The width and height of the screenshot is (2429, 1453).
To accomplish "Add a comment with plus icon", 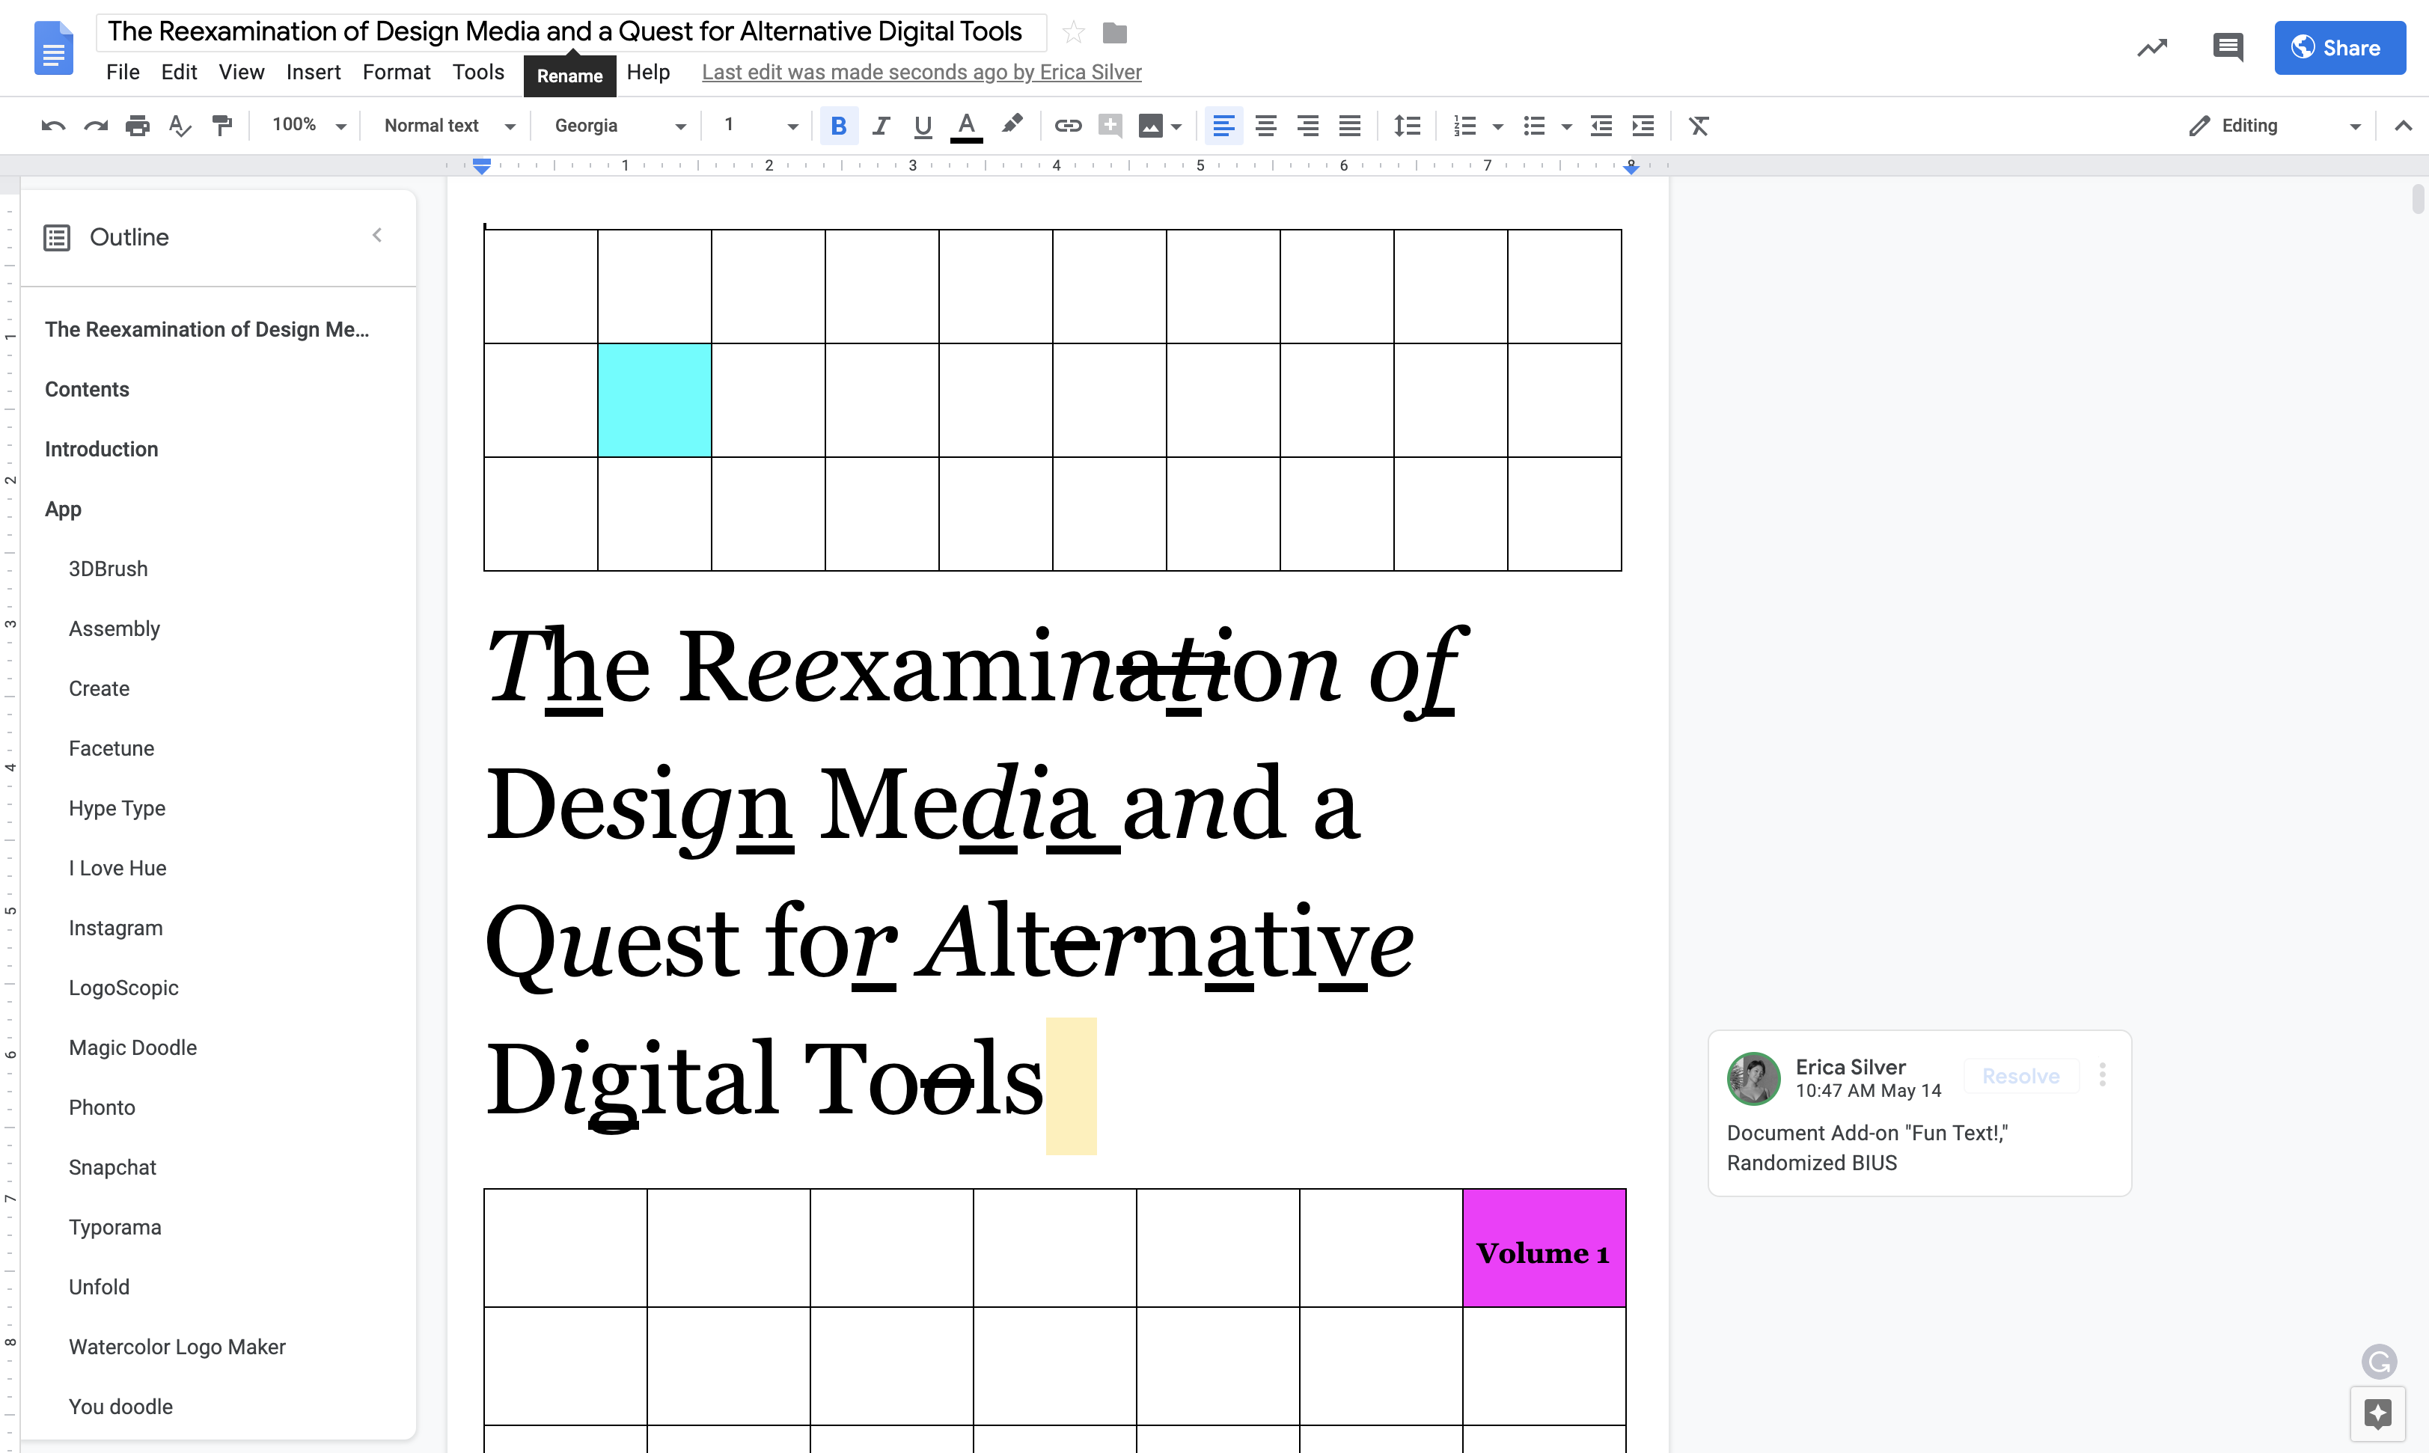I will tap(1109, 126).
